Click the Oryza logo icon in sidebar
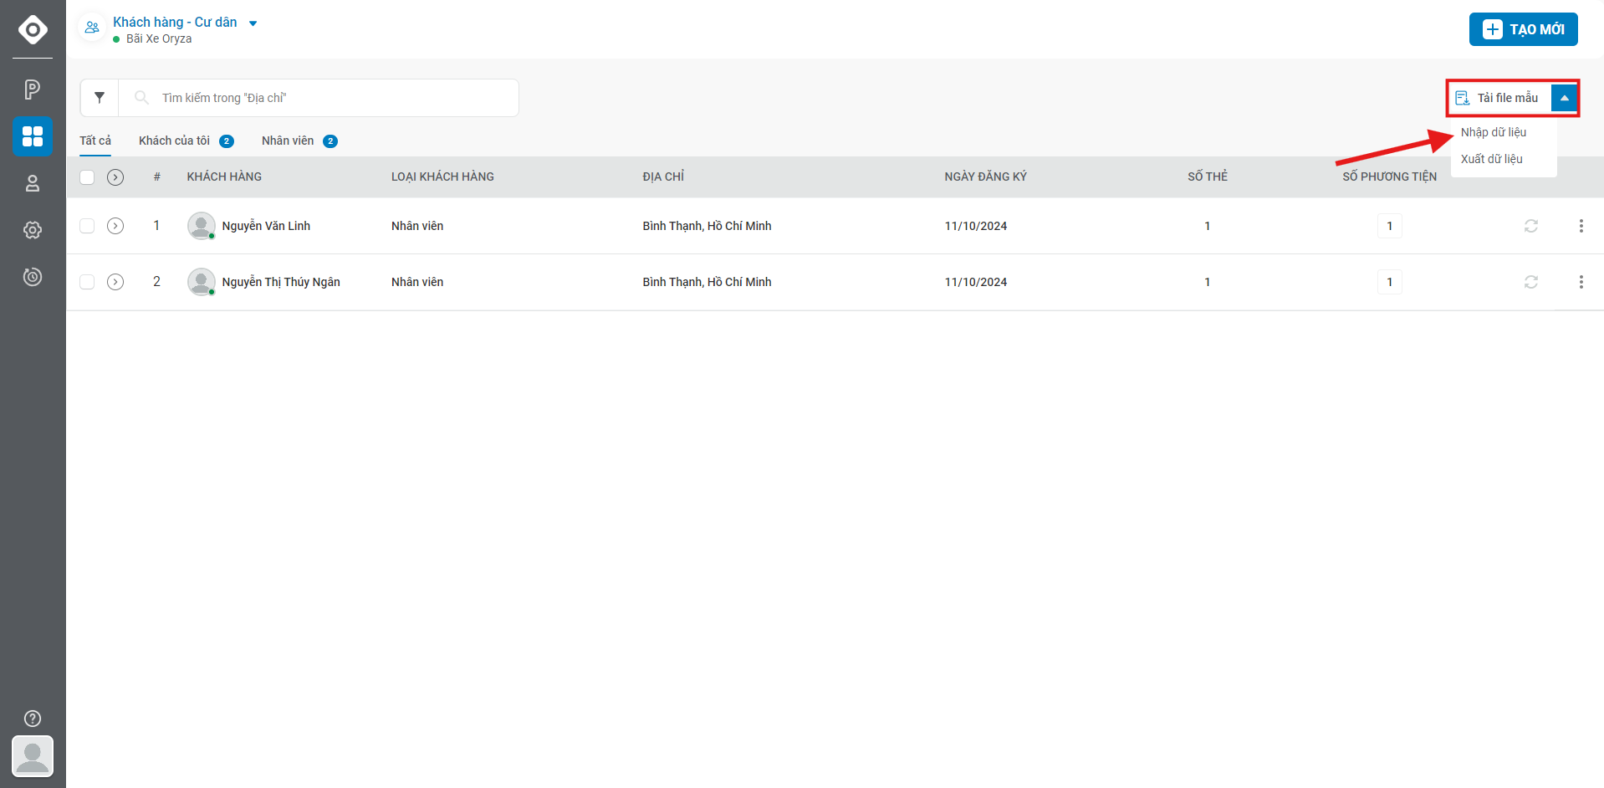The height and width of the screenshot is (788, 1604). pyautogui.click(x=33, y=29)
